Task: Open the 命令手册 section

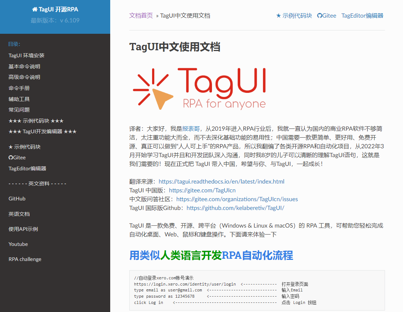Action: pos(19,88)
